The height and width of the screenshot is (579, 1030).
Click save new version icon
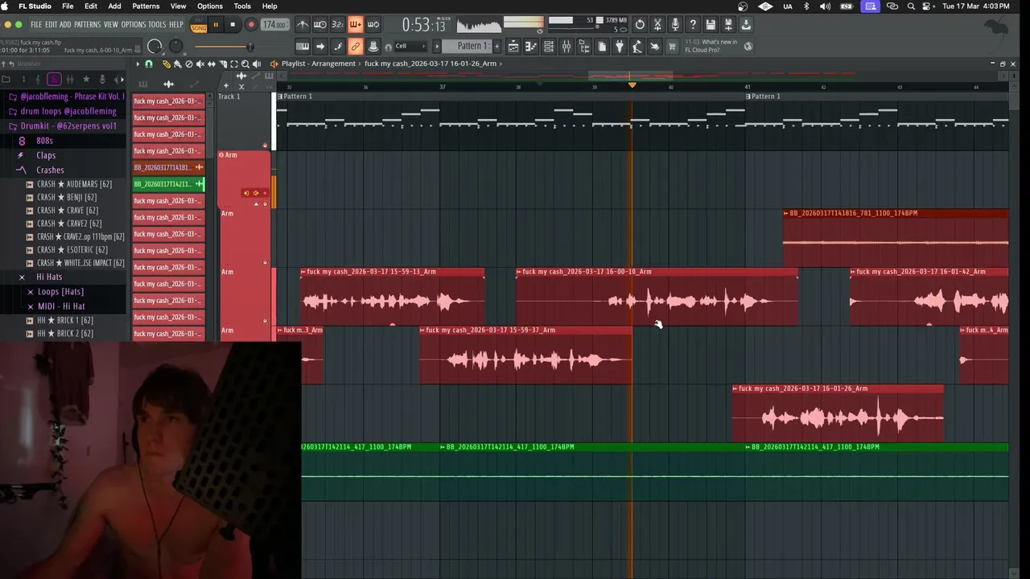pyautogui.click(x=728, y=25)
